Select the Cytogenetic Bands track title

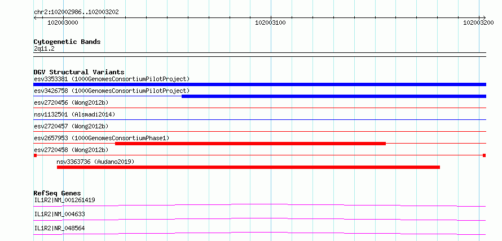pos(67,42)
